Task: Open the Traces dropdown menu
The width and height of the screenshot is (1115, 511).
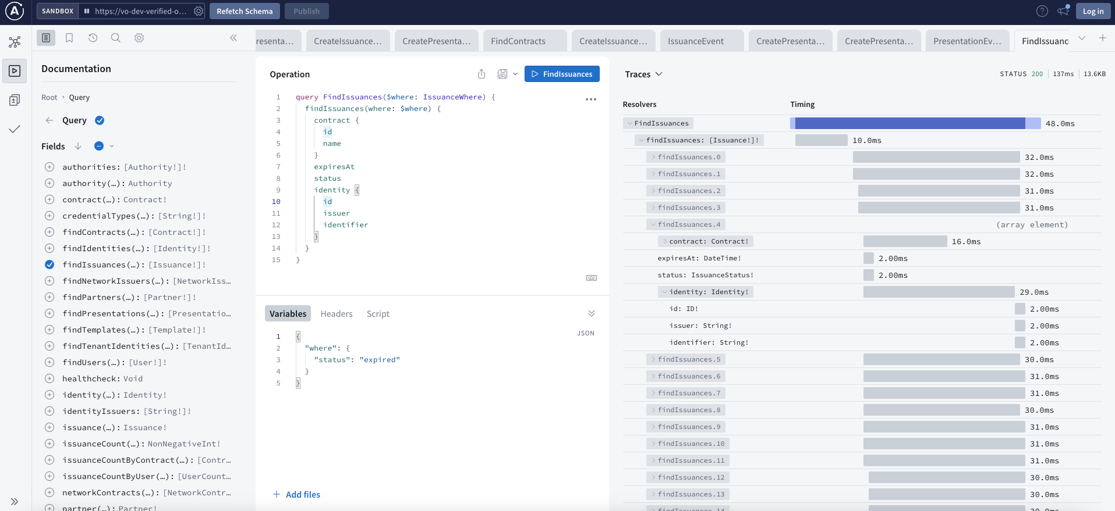Action: [x=643, y=74]
